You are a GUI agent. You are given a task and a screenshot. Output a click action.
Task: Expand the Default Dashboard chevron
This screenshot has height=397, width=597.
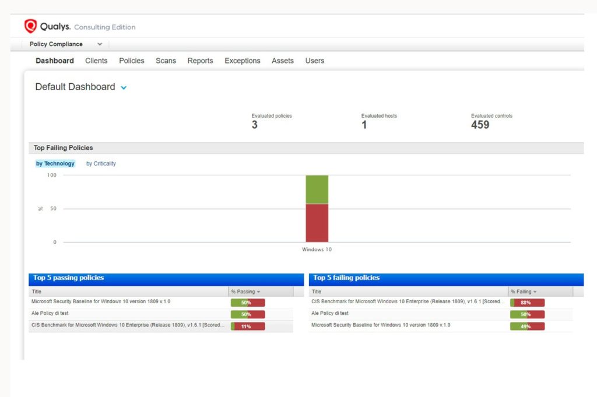124,87
